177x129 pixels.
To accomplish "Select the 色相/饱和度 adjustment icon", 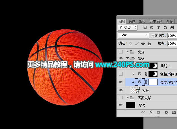I will (139, 74).
